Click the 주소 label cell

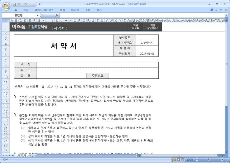[25, 70]
